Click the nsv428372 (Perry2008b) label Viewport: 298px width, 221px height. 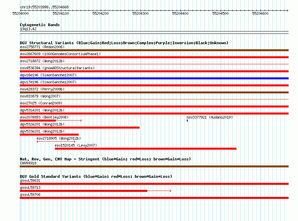pyautogui.click(x=42, y=89)
